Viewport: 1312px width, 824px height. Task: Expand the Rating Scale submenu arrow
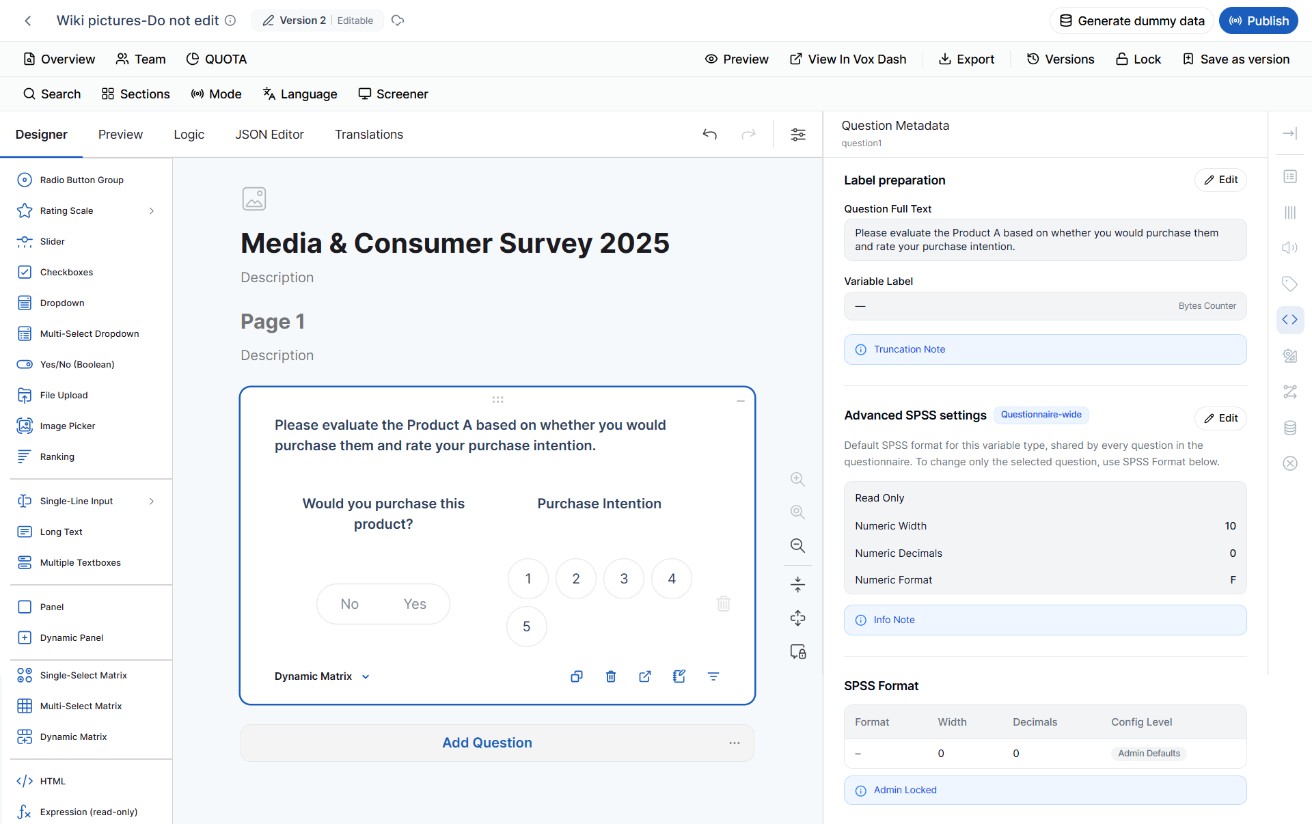coord(152,211)
